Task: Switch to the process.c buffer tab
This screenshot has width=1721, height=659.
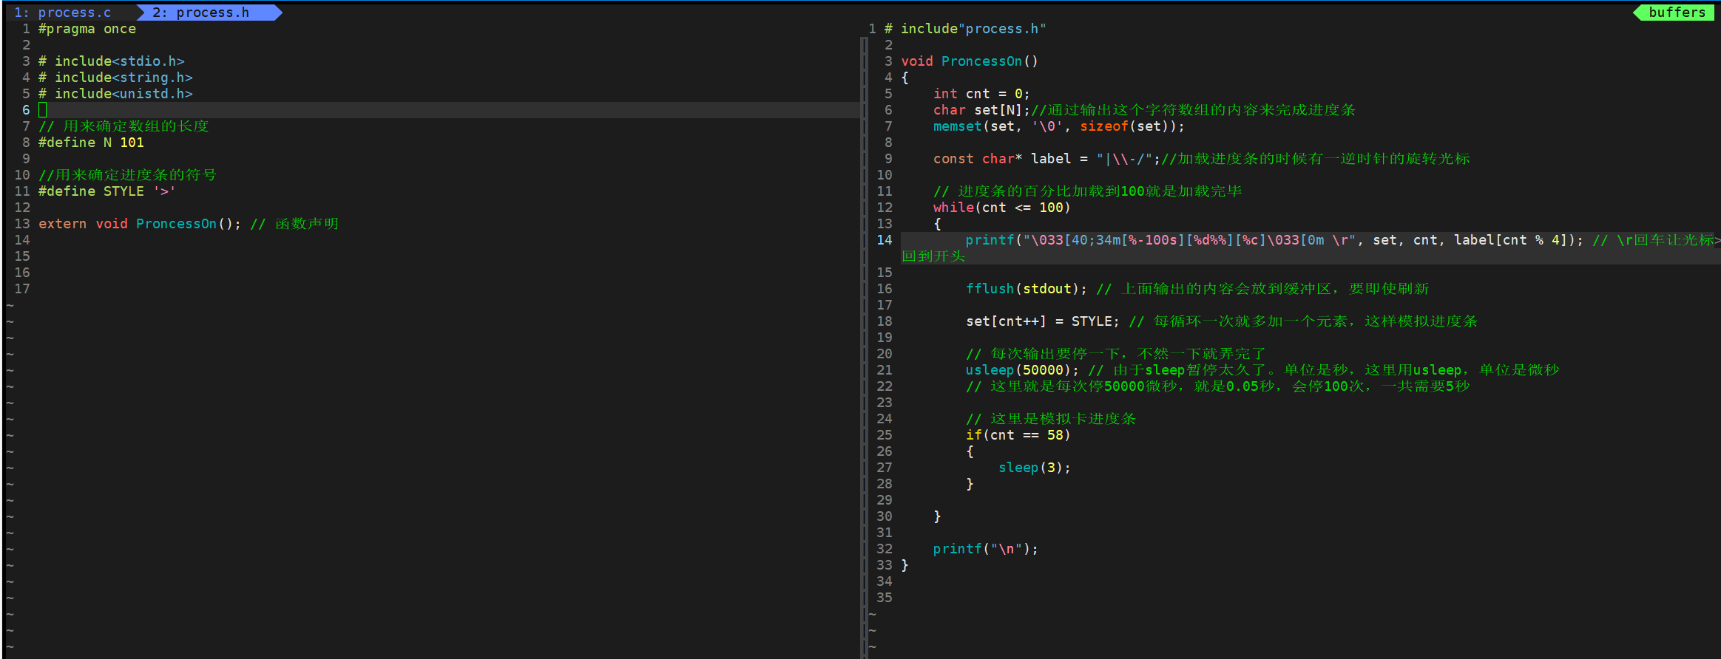Action: 63,13
